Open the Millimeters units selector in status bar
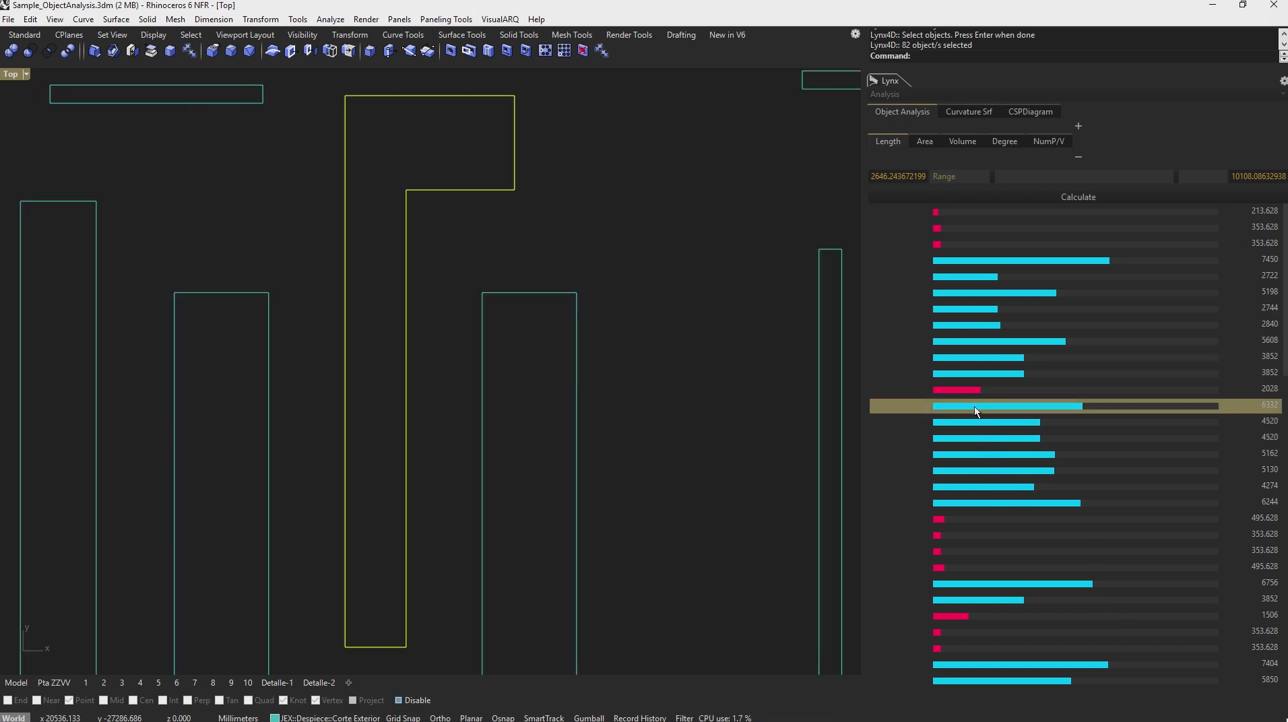The width and height of the screenshot is (1288, 722). (238, 718)
